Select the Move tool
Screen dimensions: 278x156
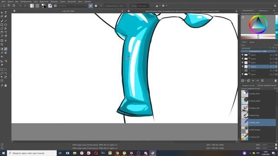pyautogui.click(x=6, y=40)
